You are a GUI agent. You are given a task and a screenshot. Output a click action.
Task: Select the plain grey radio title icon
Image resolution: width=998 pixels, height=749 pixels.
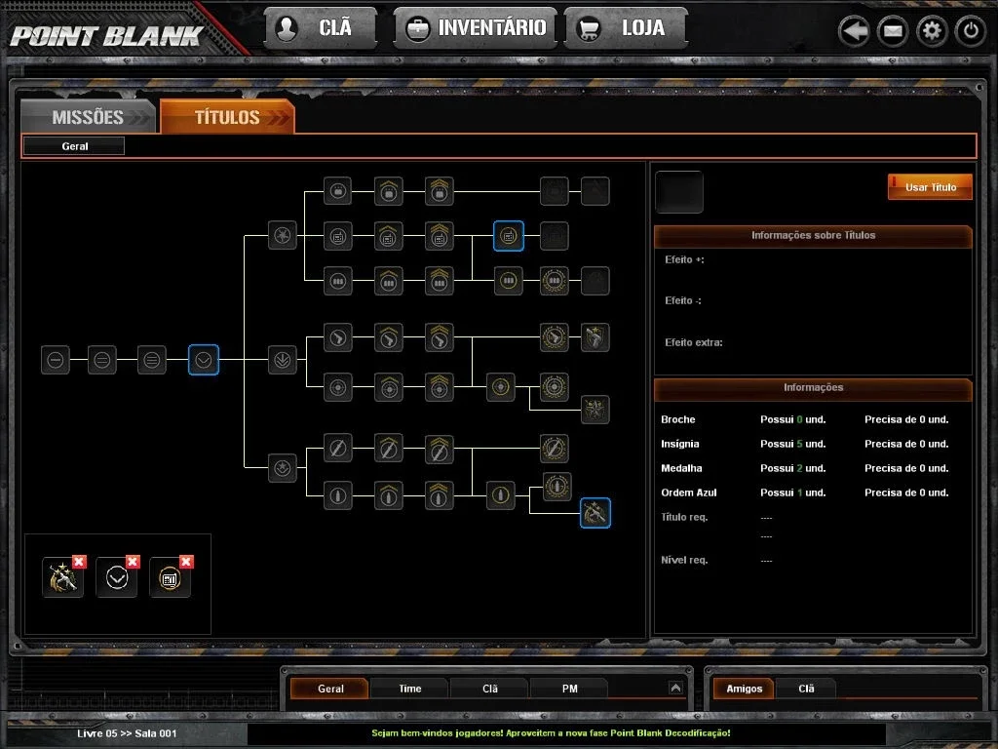click(x=338, y=236)
